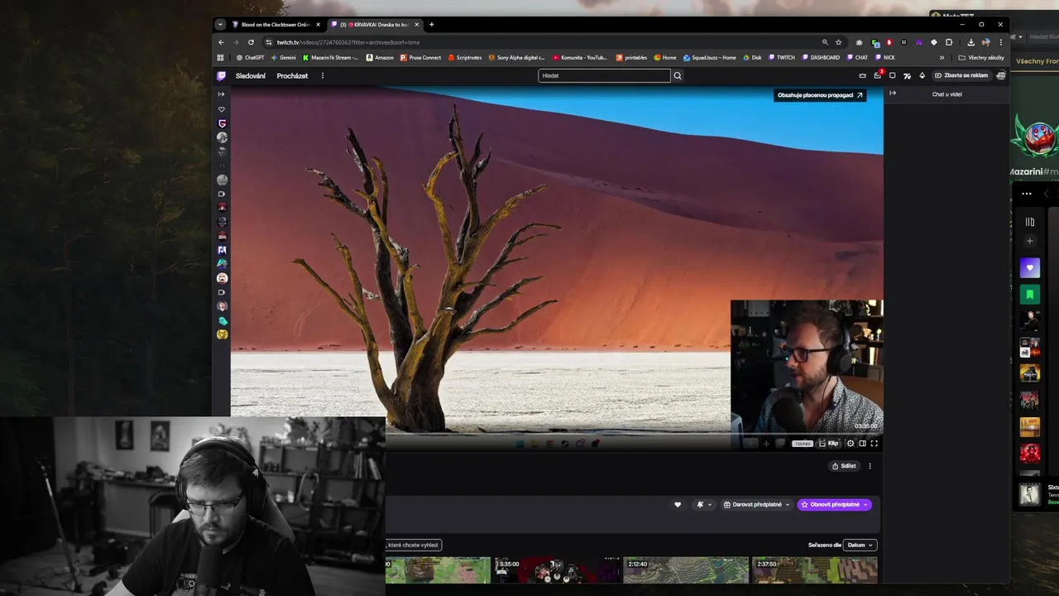Open video player settings gear
Viewport: 1059px width, 596px height.
[851, 443]
